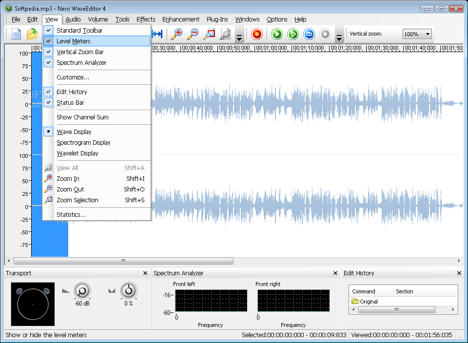Click the Section column header

(x=425, y=291)
